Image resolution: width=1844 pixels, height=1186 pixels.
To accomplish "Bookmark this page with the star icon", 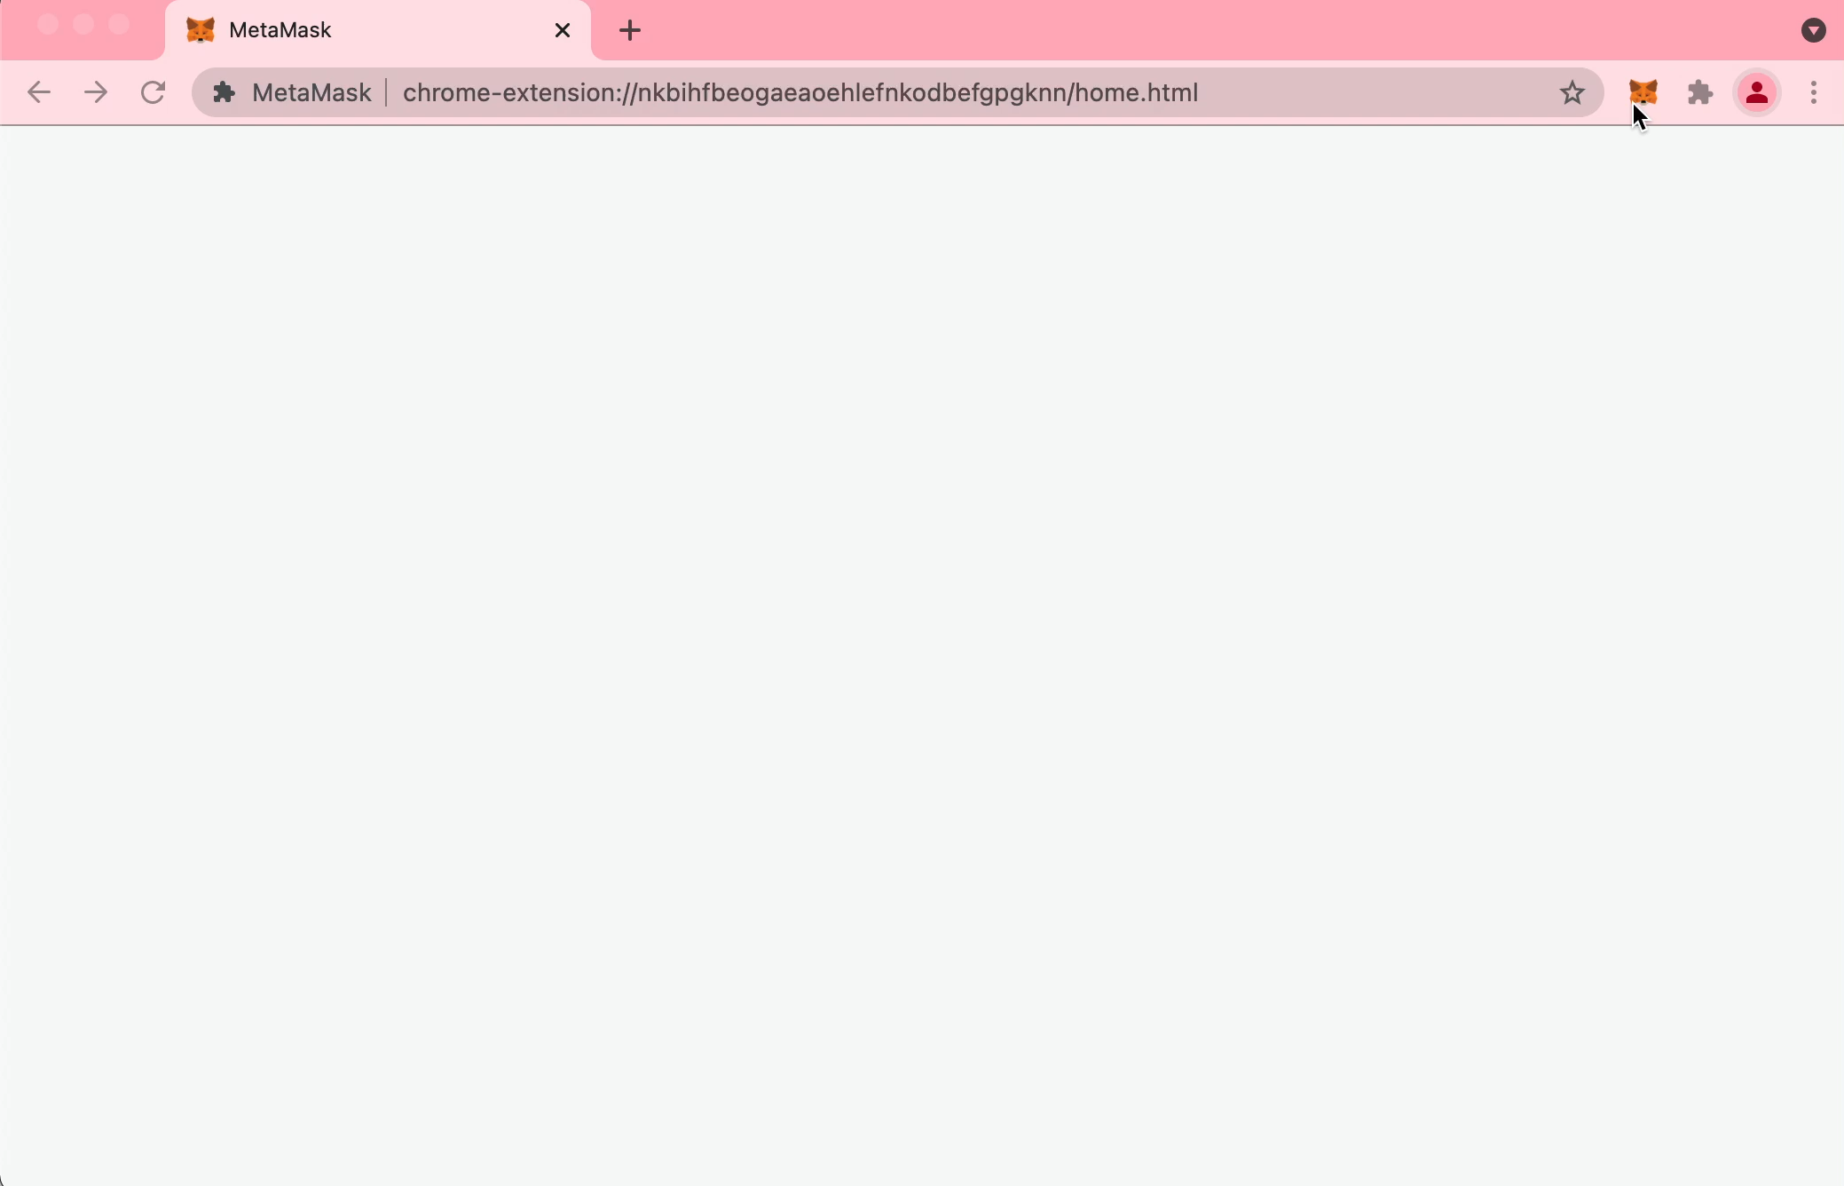I will [1572, 92].
